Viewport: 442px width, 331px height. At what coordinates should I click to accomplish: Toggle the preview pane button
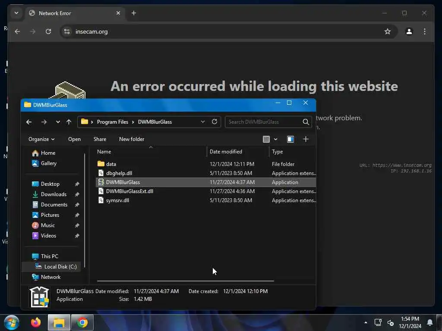click(x=290, y=139)
